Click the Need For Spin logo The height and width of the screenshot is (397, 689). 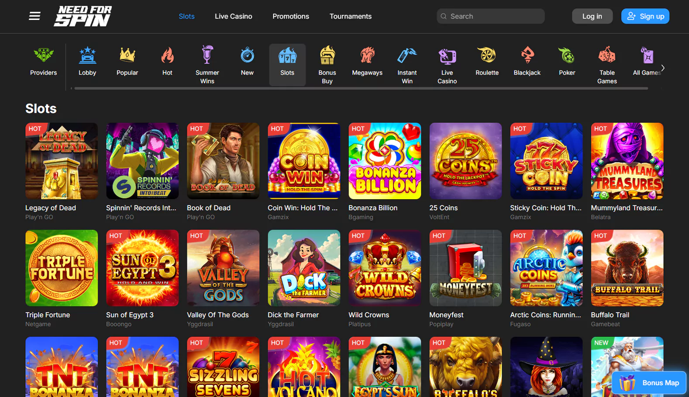click(x=83, y=16)
